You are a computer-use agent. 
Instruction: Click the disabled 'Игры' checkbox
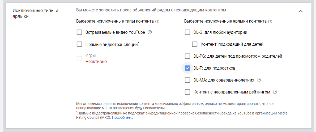click(79, 59)
